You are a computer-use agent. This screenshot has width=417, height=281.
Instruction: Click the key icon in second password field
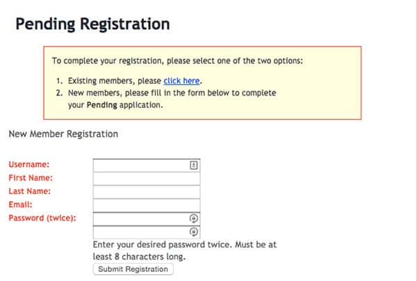[x=194, y=232]
